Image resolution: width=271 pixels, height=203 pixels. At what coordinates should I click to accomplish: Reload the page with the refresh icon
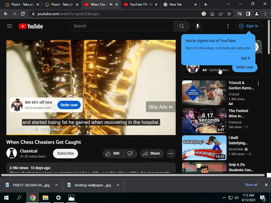coord(23,14)
